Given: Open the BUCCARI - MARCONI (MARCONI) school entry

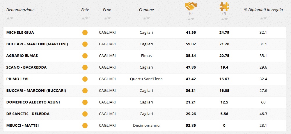Looking at the screenshot, I should point(37,44).
